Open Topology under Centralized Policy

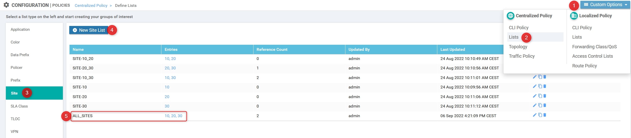518,47
